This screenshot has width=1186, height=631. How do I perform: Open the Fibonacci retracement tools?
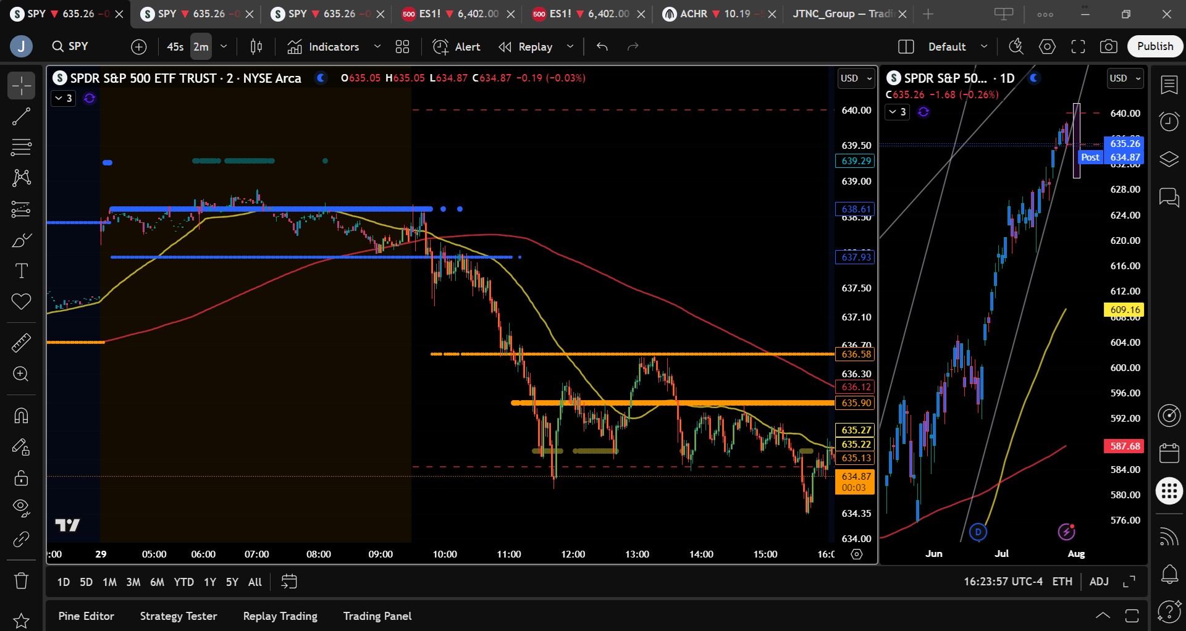pos(21,147)
